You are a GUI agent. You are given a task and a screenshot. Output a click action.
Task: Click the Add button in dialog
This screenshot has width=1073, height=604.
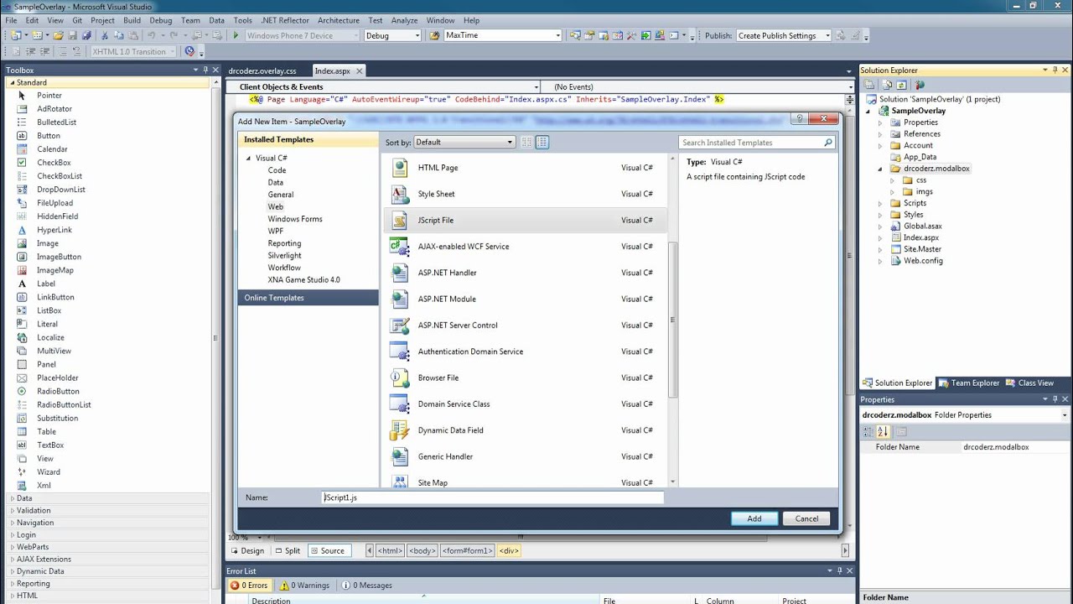[754, 518]
